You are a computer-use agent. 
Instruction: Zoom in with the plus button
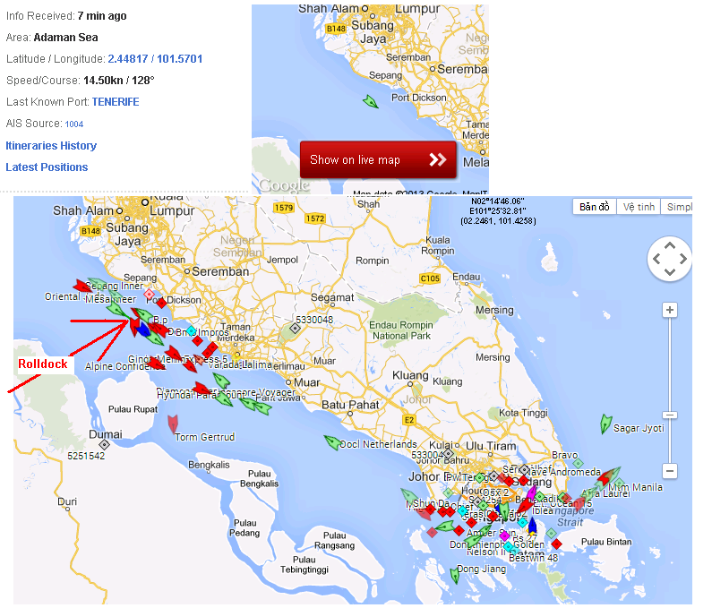pyautogui.click(x=670, y=310)
